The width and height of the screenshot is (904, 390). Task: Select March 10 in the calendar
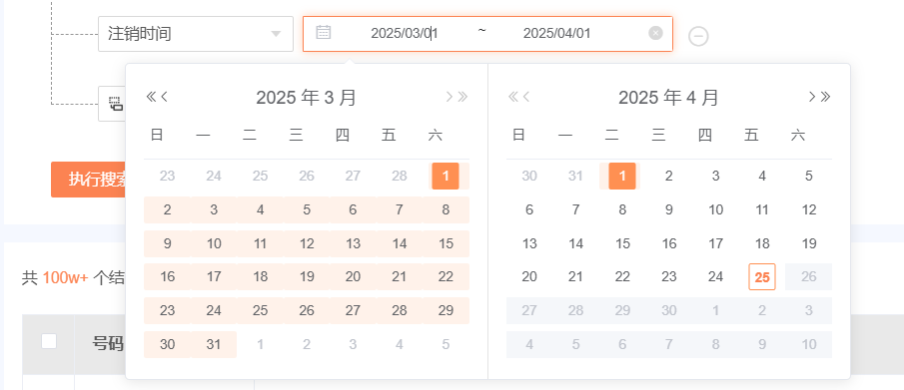click(x=214, y=243)
